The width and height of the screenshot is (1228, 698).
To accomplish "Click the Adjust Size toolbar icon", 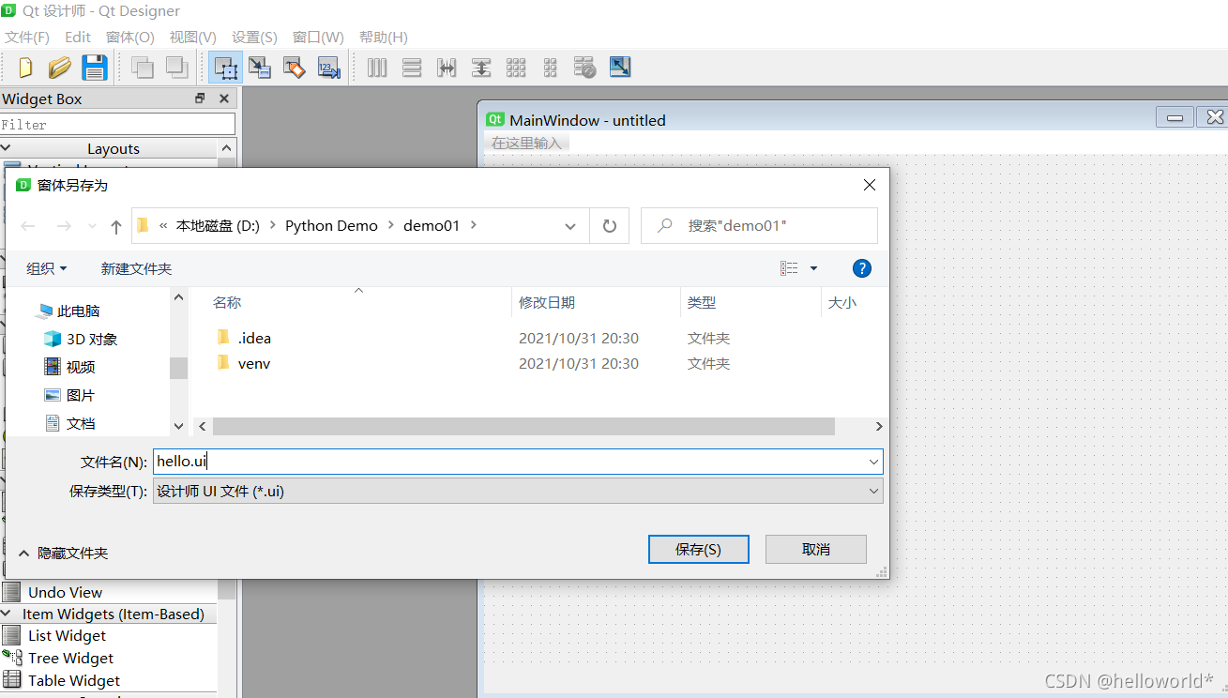I will [x=620, y=68].
